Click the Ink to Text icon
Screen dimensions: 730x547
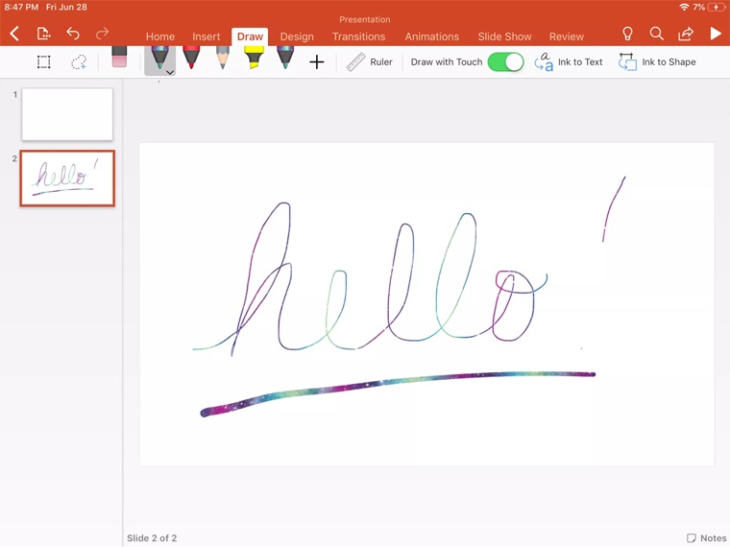click(544, 61)
